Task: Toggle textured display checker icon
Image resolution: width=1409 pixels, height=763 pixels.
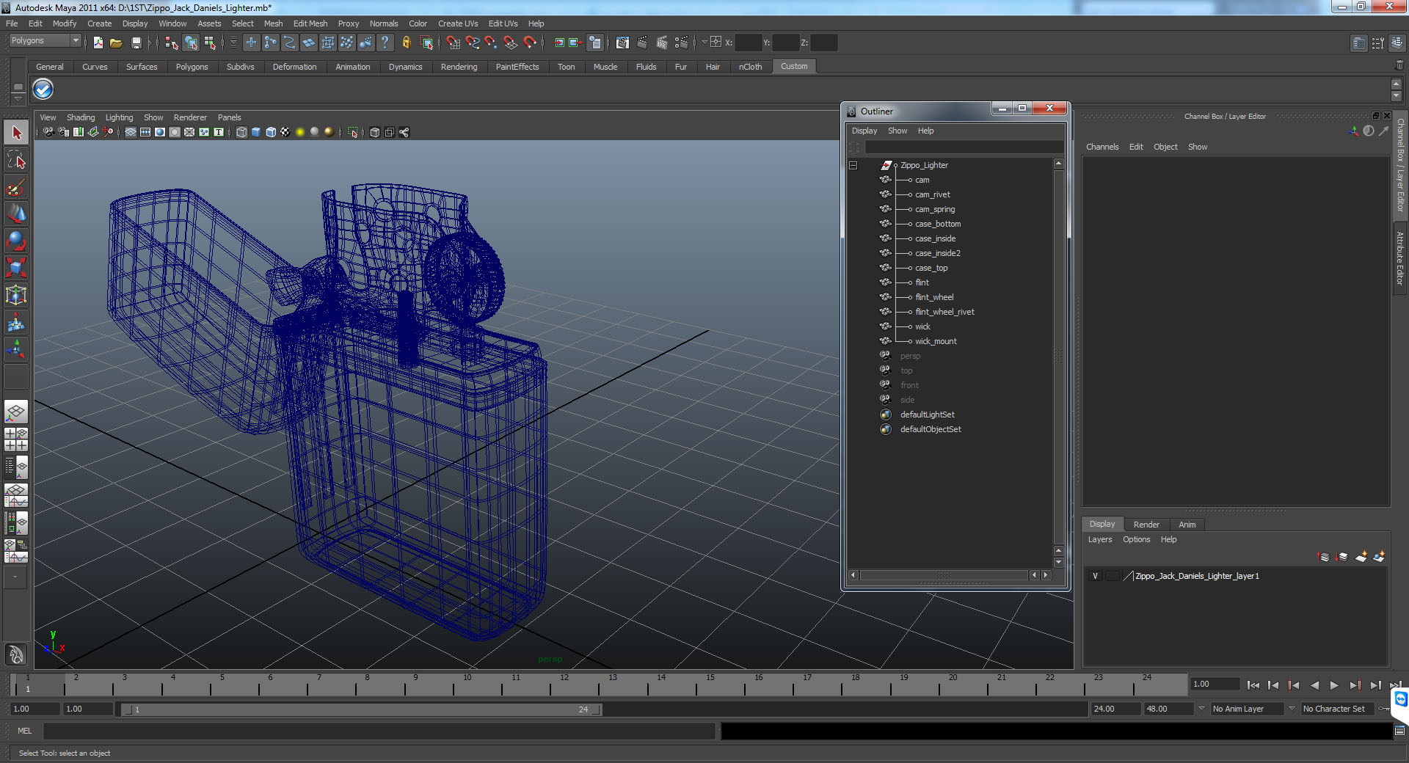Action: point(285,132)
